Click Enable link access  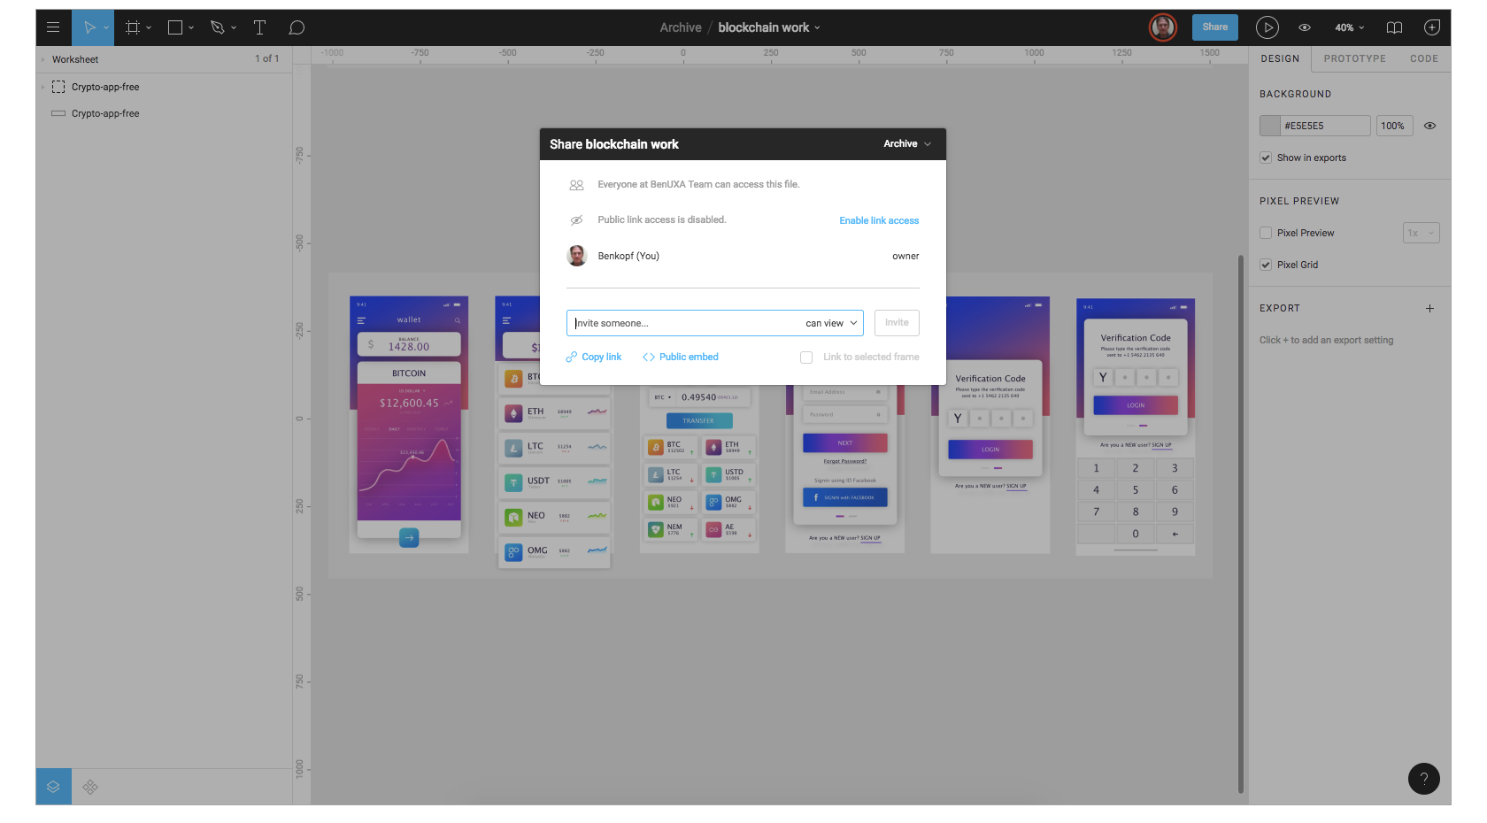878,220
